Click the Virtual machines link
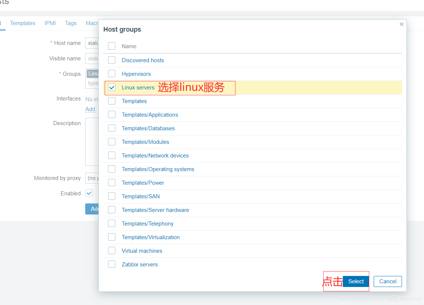This screenshot has height=305, width=424. 142,251
